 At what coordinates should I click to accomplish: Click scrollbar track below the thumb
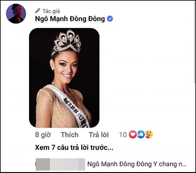coord(194,129)
